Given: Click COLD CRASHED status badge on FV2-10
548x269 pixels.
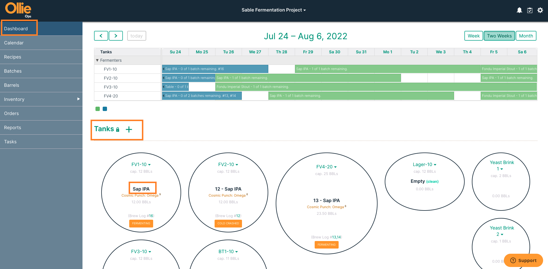Looking at the screenshot, I should 228,223.
